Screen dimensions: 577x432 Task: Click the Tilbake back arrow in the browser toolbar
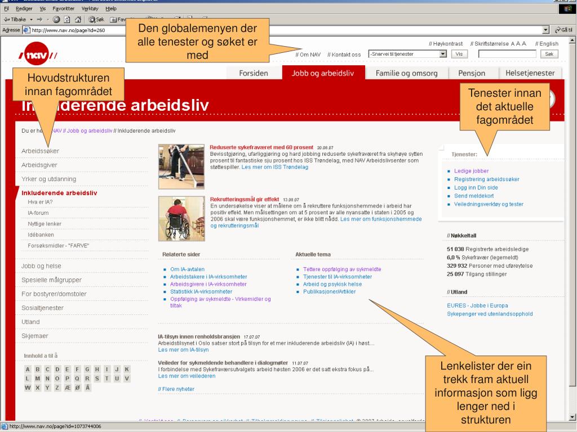15,20
